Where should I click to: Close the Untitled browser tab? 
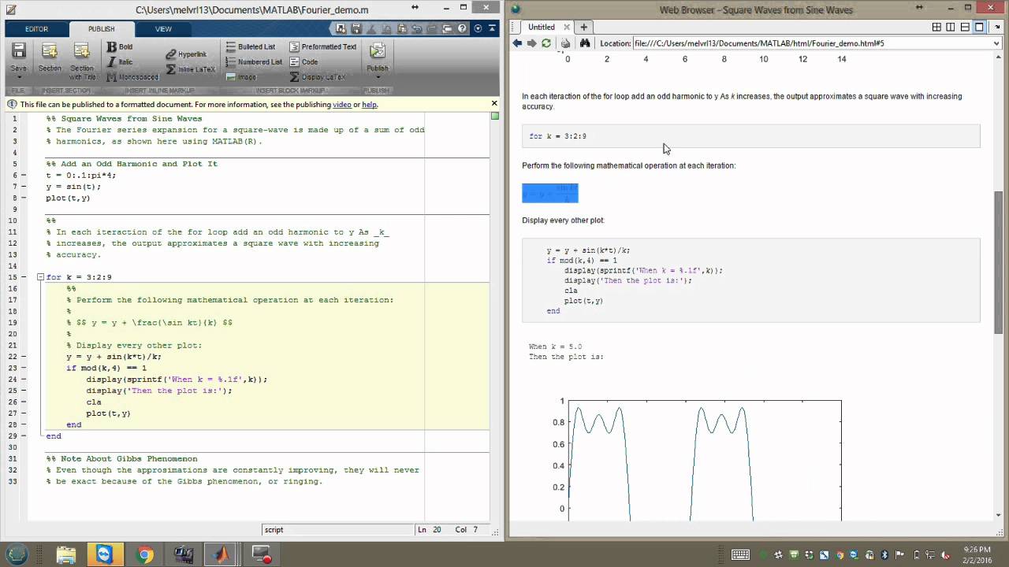point(568,27)
